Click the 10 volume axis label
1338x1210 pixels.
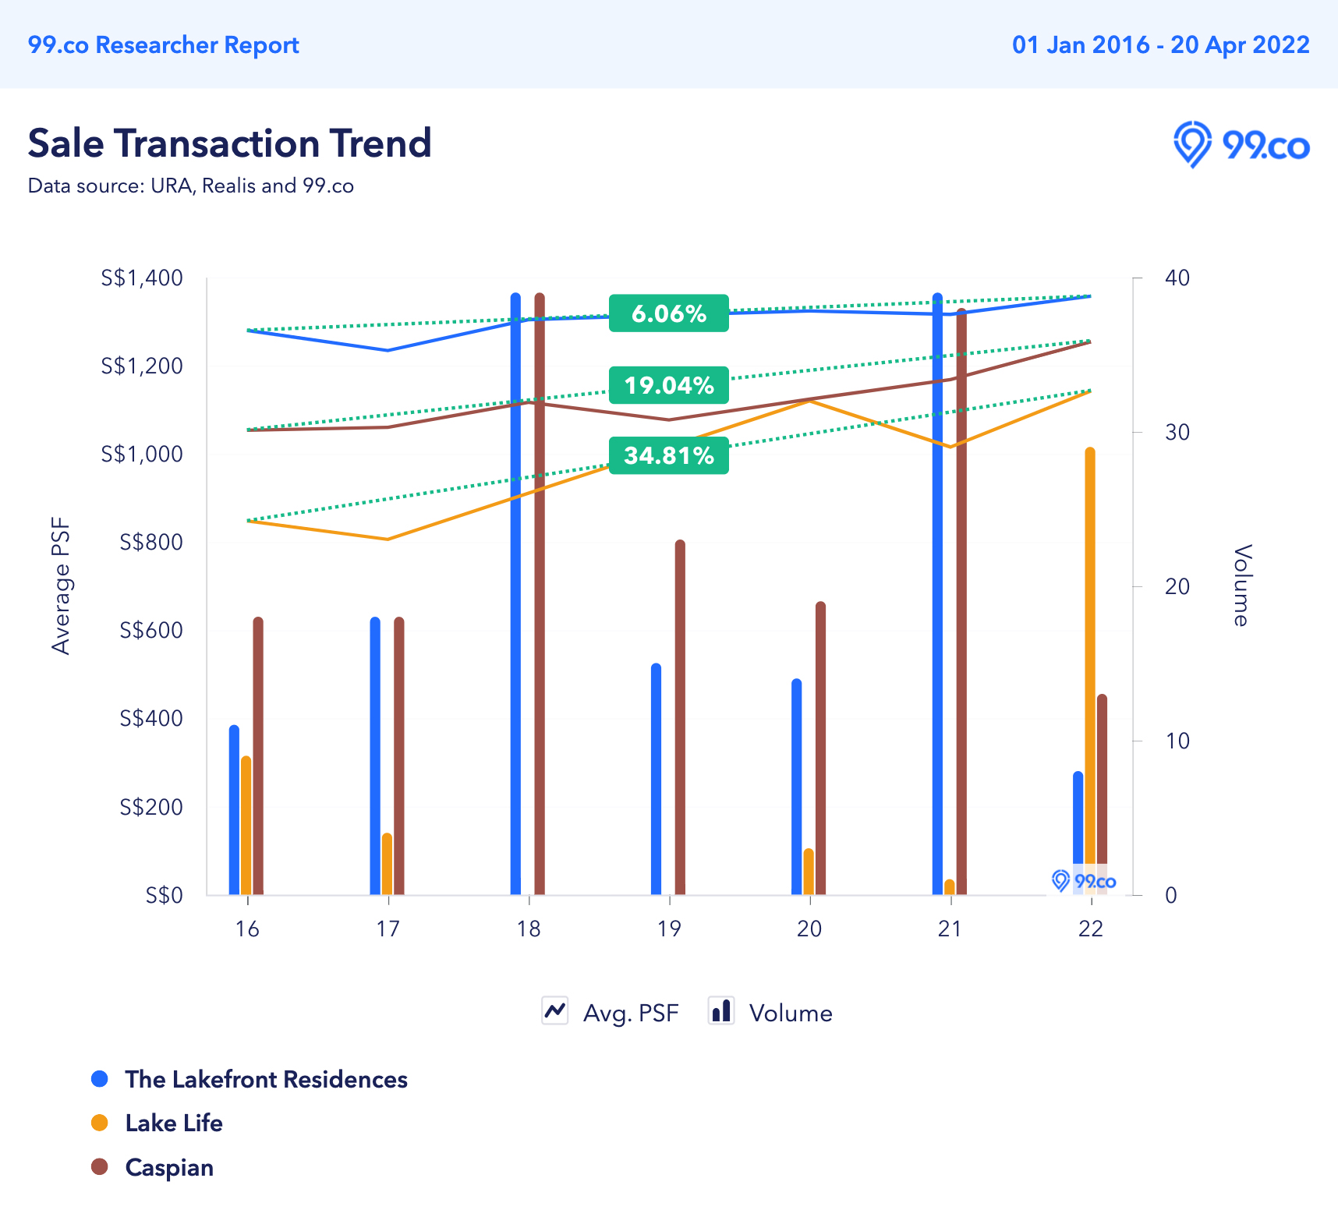point(1177,741)
